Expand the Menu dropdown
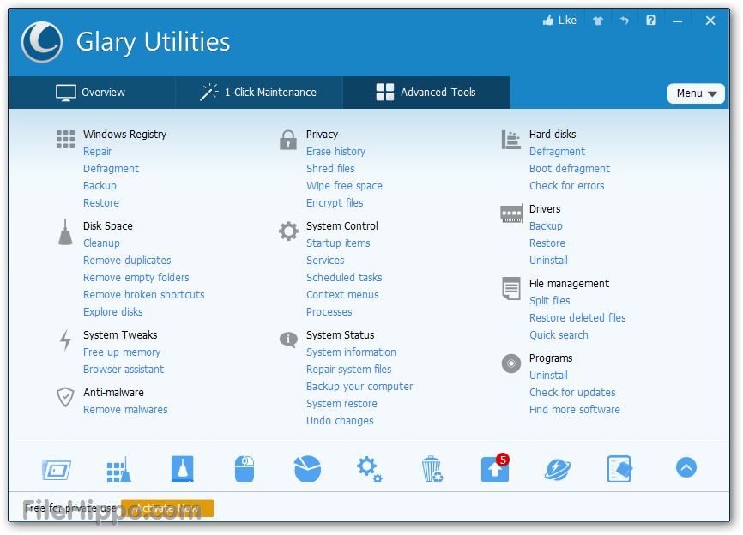Screen dimensions: 743x535 coord(696,93)
